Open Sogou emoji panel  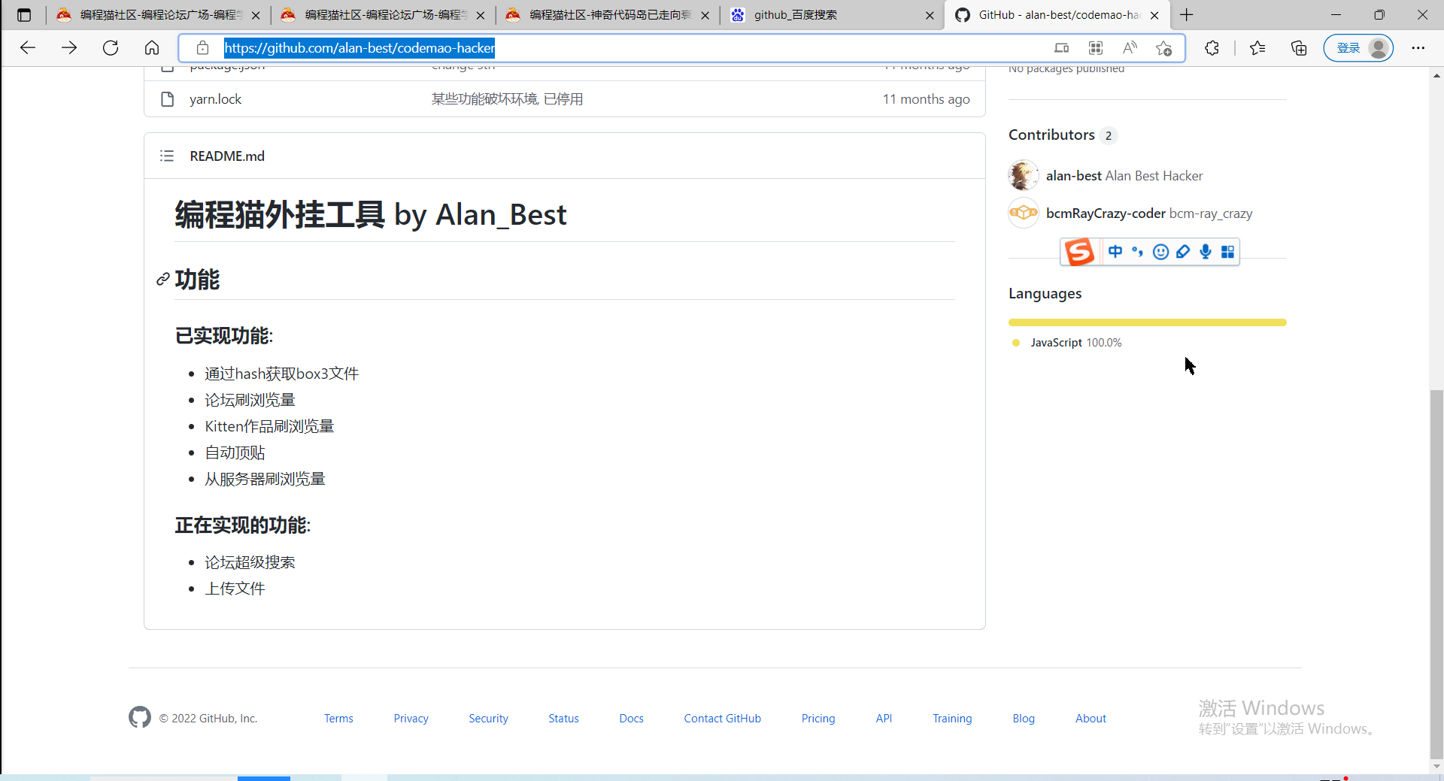click(x=1160, y=252)
